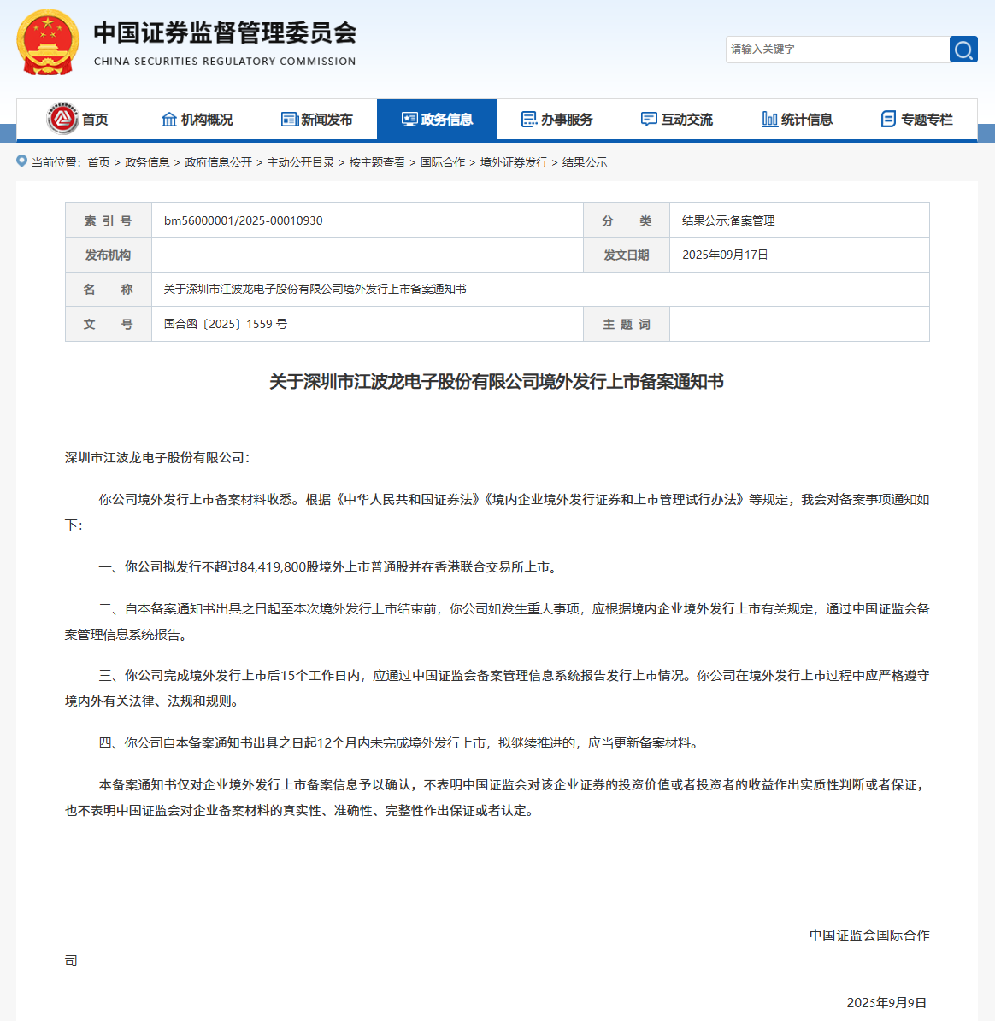Image resolution: width=995 pixels, height=1021 pixels.
Task: Open the 政务信息 navigation tab
Action: coord(437,120)
